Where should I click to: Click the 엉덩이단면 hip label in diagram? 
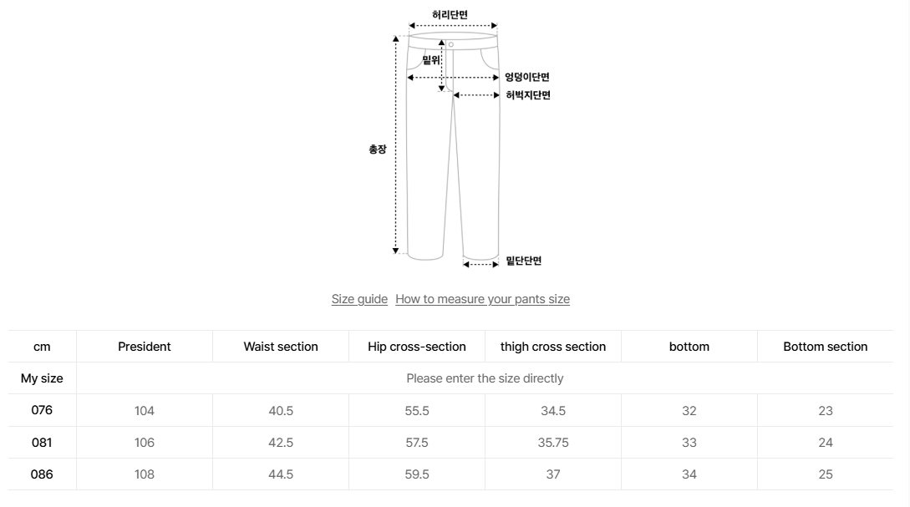click(527, 77)
